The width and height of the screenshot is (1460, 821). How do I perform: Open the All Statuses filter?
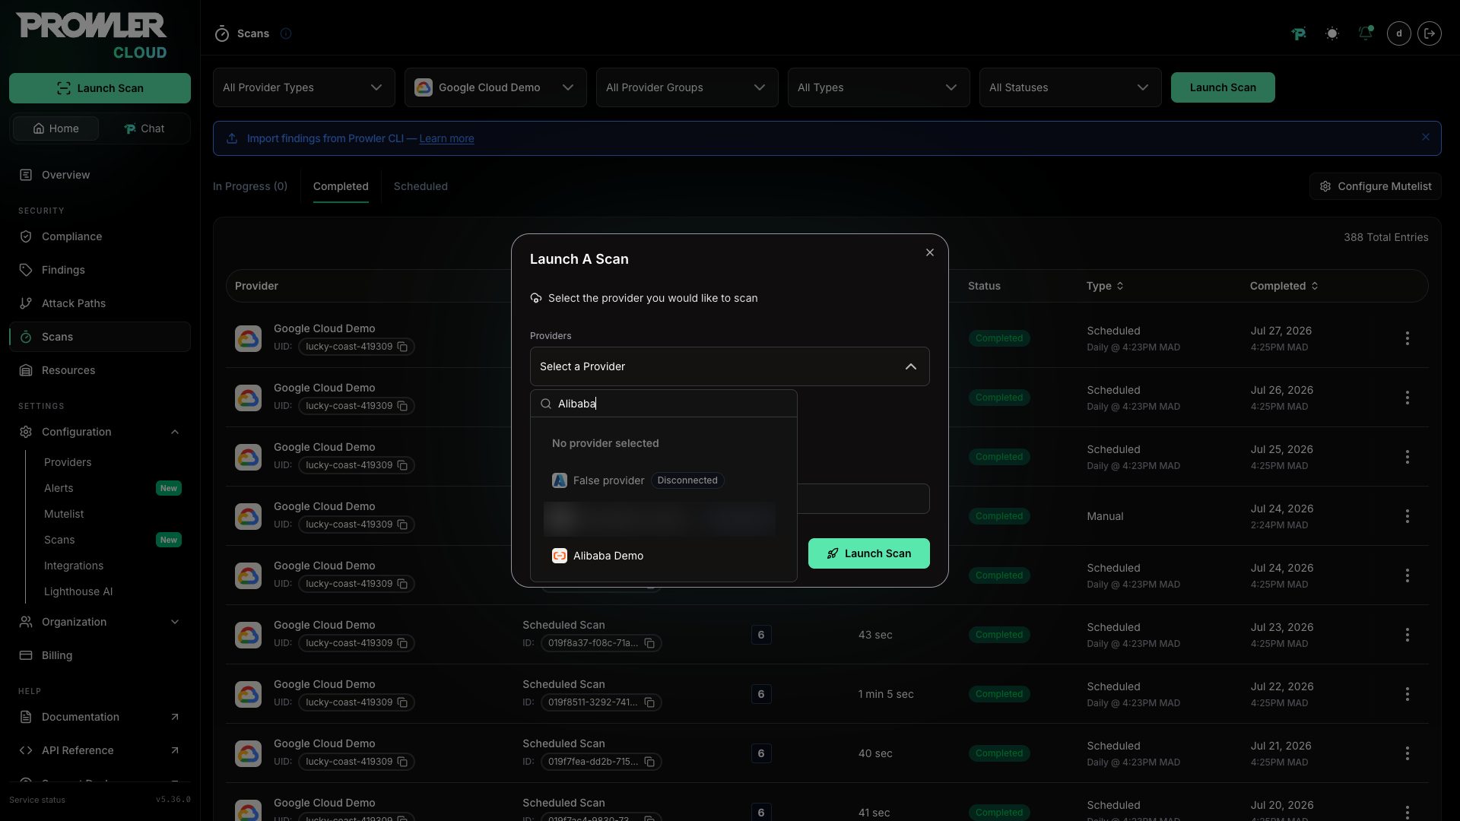1071,87
